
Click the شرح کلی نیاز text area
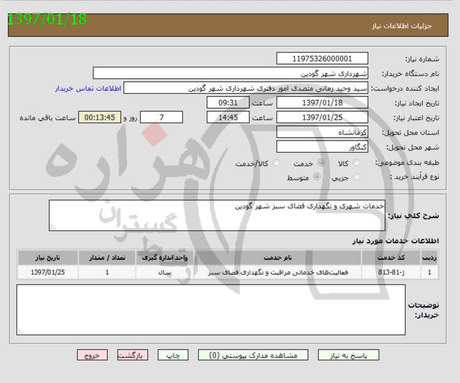coord(217,216)
